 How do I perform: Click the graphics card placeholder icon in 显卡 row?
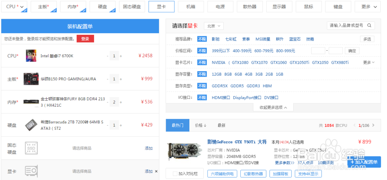click(x=31, y=171)
